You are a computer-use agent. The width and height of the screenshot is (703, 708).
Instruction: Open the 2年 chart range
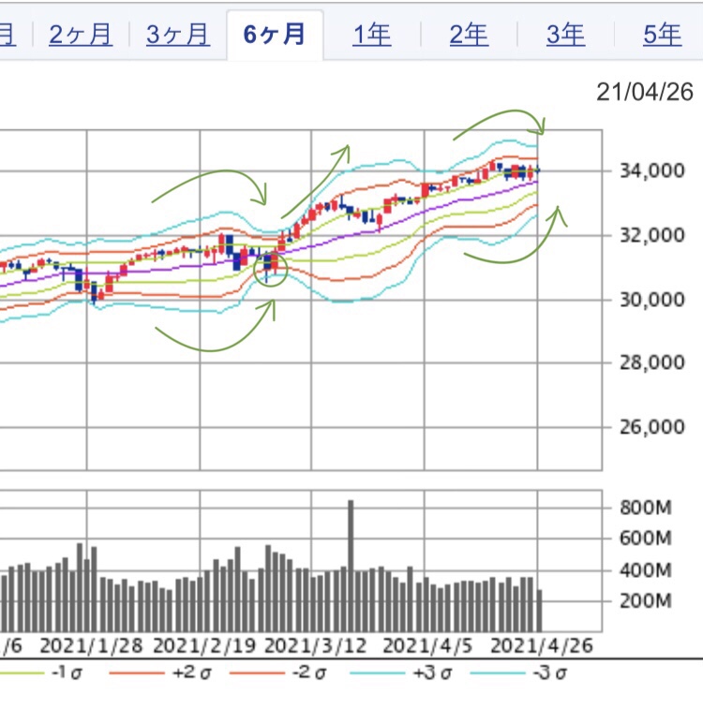pyautogui.click(x=469, y=35)
